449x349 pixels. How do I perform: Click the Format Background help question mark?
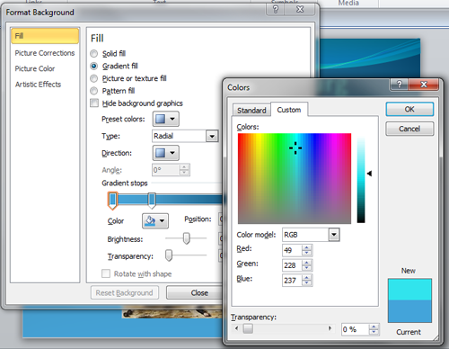276,9
